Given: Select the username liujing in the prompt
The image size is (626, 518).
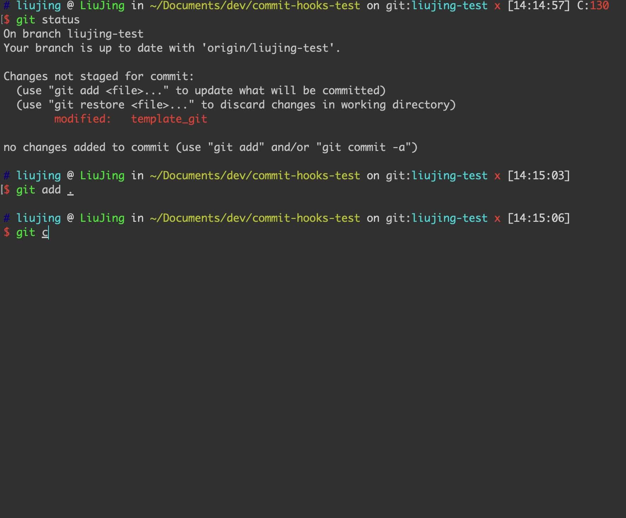Looking at the screenshot, I should (38, 5).
